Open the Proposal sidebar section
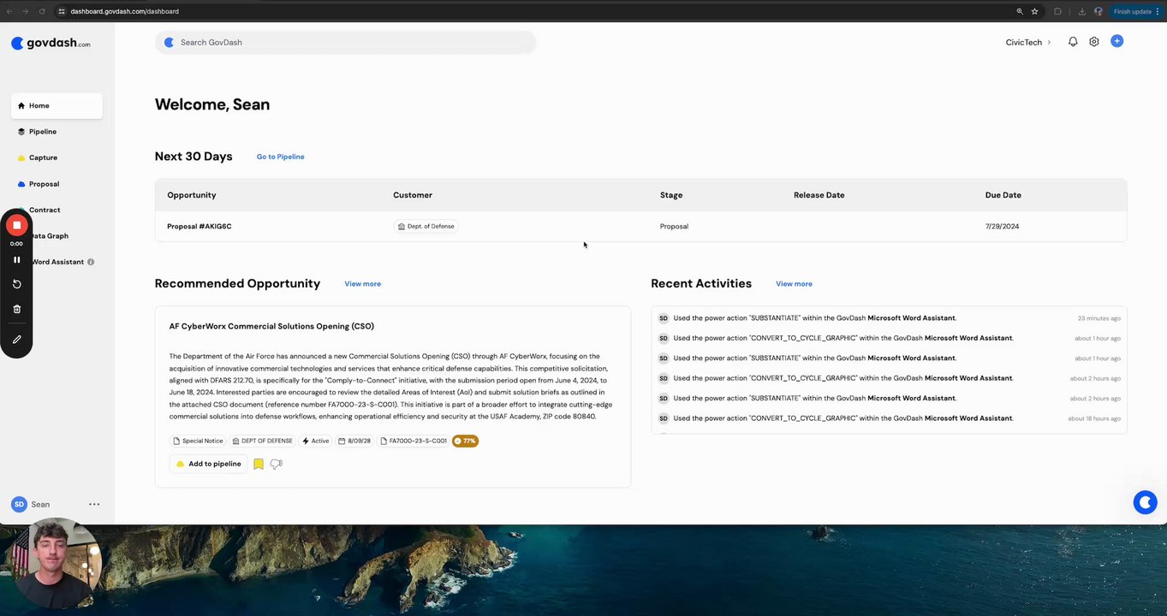 pyautogui.click(x=43, y=184)
